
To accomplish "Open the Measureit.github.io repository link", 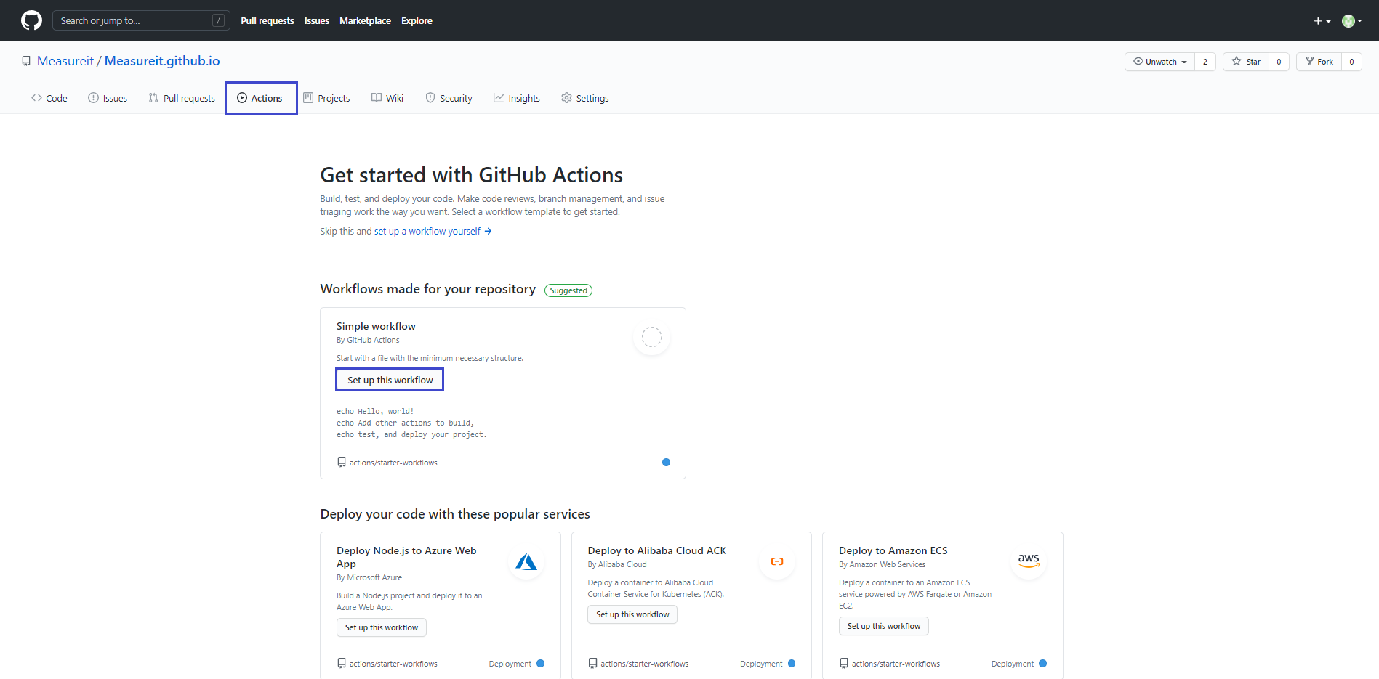I will [162, 61].
